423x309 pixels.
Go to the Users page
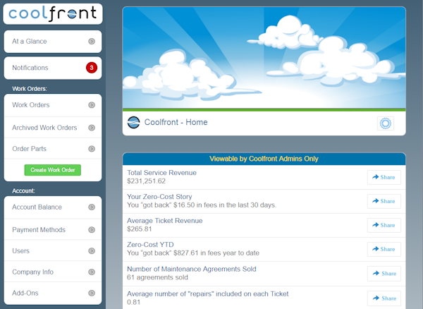pos(53,250)
